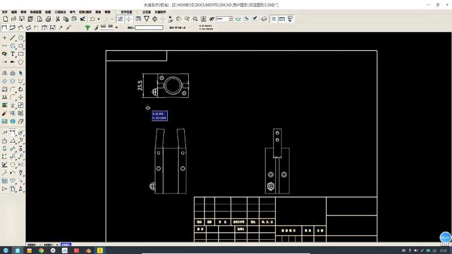
Task: Select the arrow pointer selection tool
Action: [x=20, y=73]
